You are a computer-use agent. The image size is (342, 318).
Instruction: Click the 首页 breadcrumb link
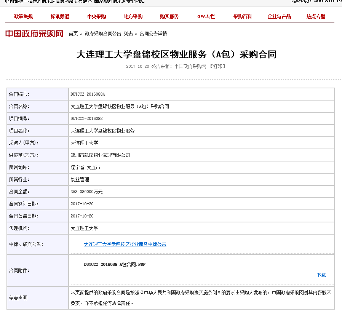pos(73,34)
